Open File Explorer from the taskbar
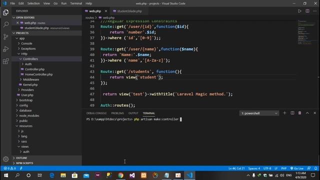Screen dimensions: 320x180 point(63,175)
